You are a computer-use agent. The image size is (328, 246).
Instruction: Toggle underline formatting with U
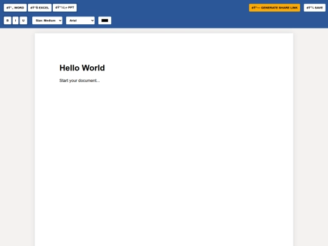click(x=24, y=21)
